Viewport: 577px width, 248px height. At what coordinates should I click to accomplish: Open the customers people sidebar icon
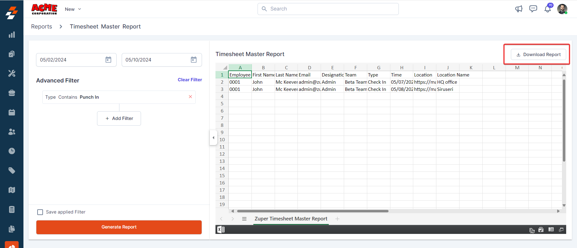[x=12, y=132]
